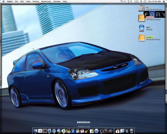Expand the weather temperature menu extra

tap(123, 1)
